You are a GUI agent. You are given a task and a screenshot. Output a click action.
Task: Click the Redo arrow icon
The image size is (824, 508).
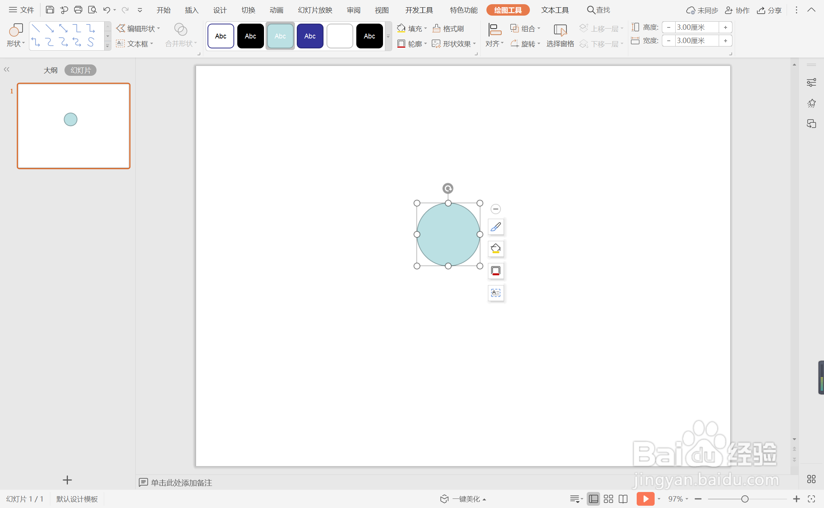coord(125,10)
